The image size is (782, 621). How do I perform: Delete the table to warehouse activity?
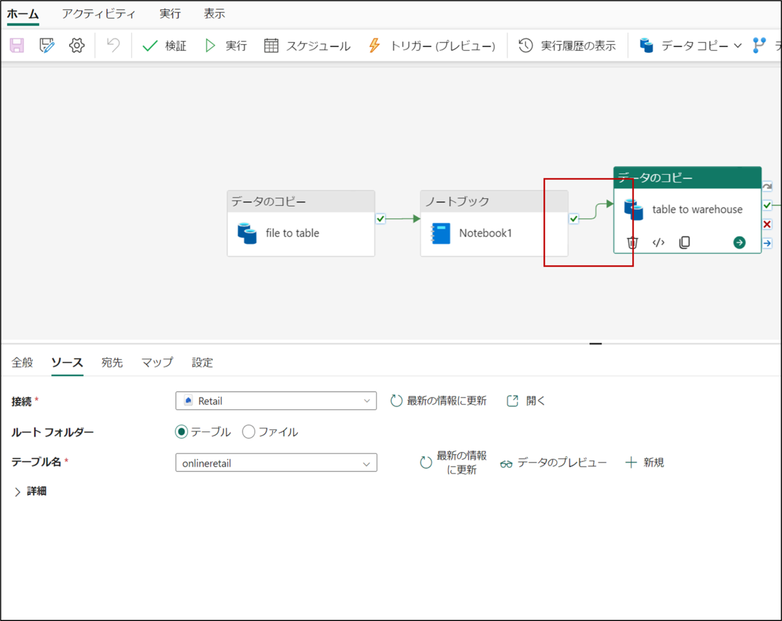tap(632, 242)
